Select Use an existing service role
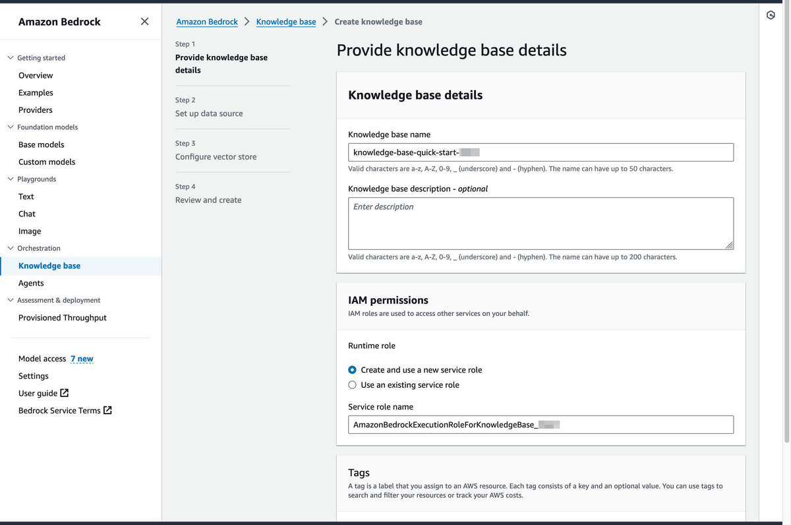The height and width of the screenshot is (525, 791). 353,385
